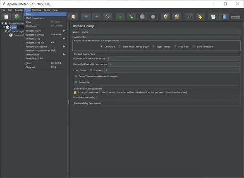Open the Function Helper dialog icon
Viewport: 244px width, 178px height.
213,17
